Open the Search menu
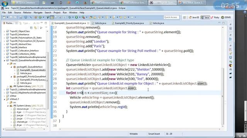This screenshot has height=138, width=247. (x=48, y=13)
